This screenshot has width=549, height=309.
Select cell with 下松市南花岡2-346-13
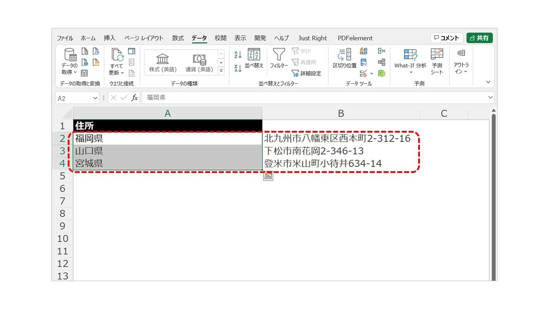[341, 151]
